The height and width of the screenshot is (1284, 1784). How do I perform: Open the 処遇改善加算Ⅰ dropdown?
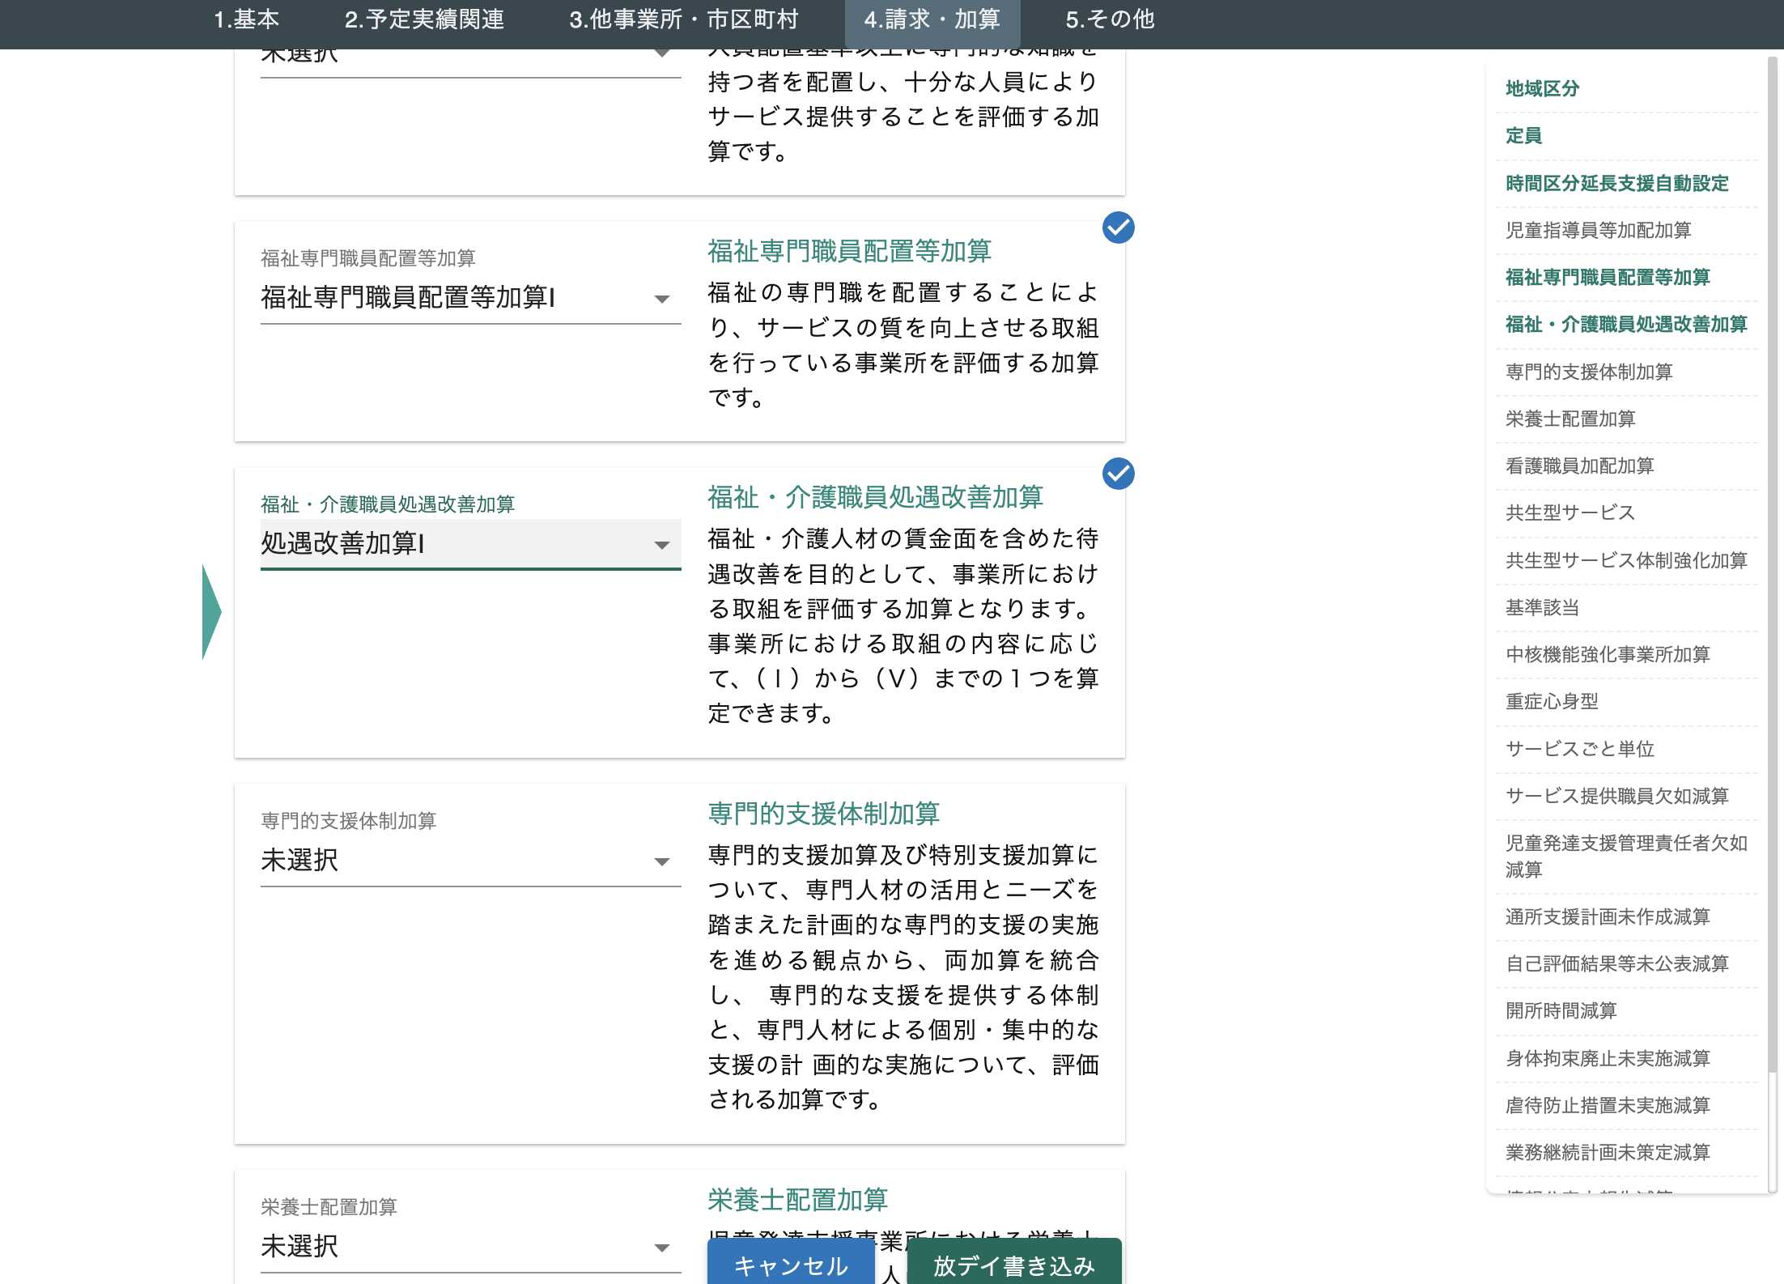pyautogui.click(x=469, y=543)
